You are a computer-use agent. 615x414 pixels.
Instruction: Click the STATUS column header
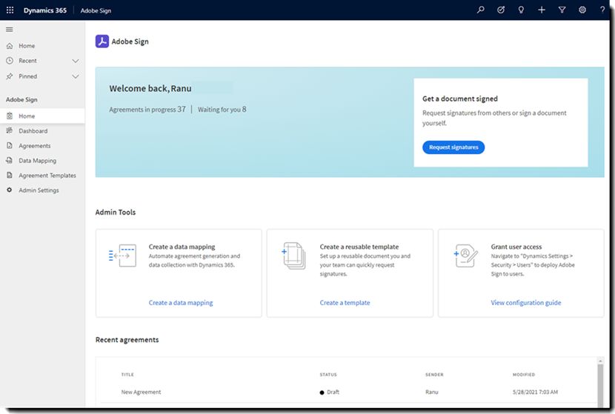pyautogui.click(x=328, y=375)
